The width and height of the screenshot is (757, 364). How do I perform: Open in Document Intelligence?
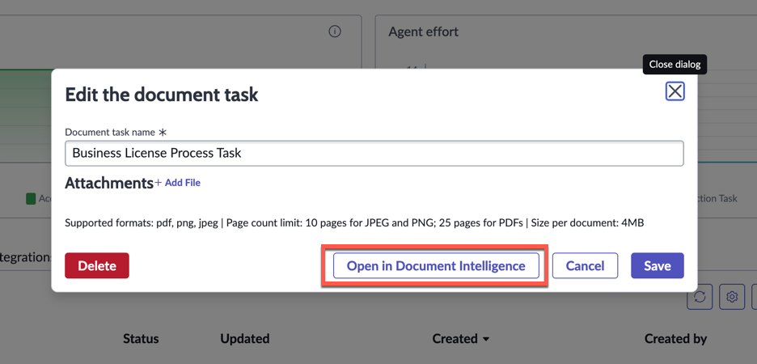(436, 265)
